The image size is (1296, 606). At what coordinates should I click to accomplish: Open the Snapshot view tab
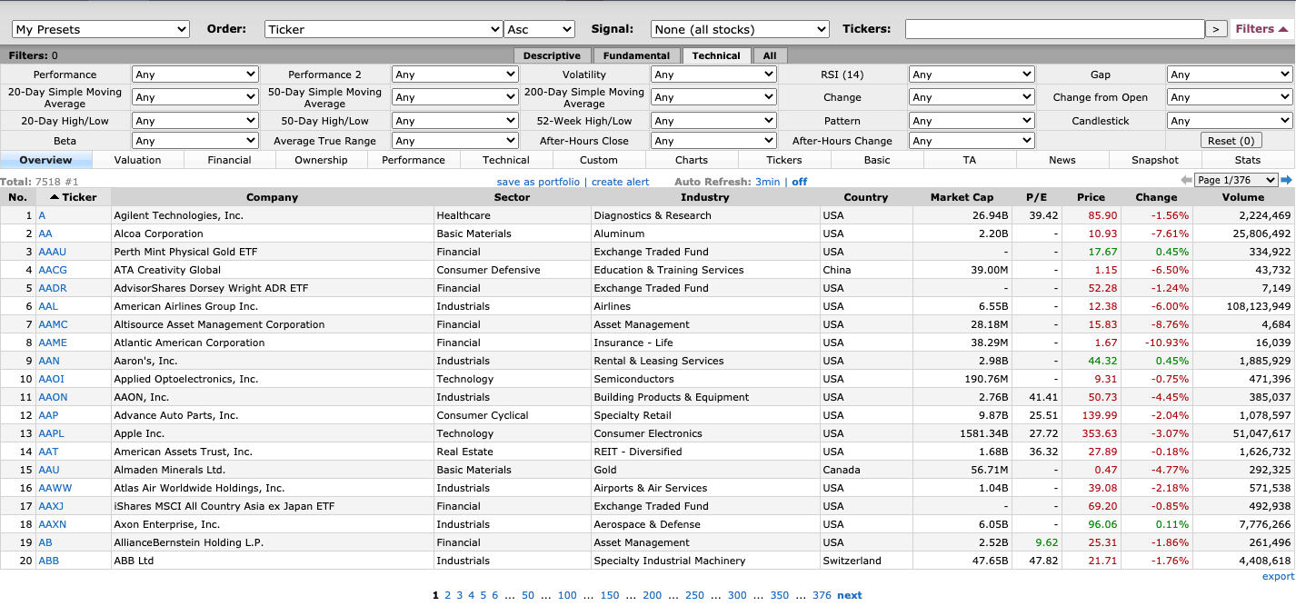(x=1155, y=160)
